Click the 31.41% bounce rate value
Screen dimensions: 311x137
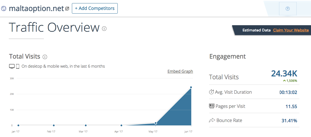coord(289,121)
